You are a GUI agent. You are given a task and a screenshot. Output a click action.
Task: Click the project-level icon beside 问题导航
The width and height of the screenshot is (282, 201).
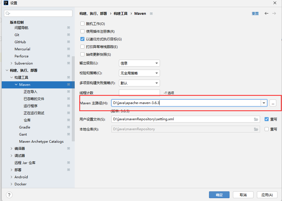click(x=68, y=28)
